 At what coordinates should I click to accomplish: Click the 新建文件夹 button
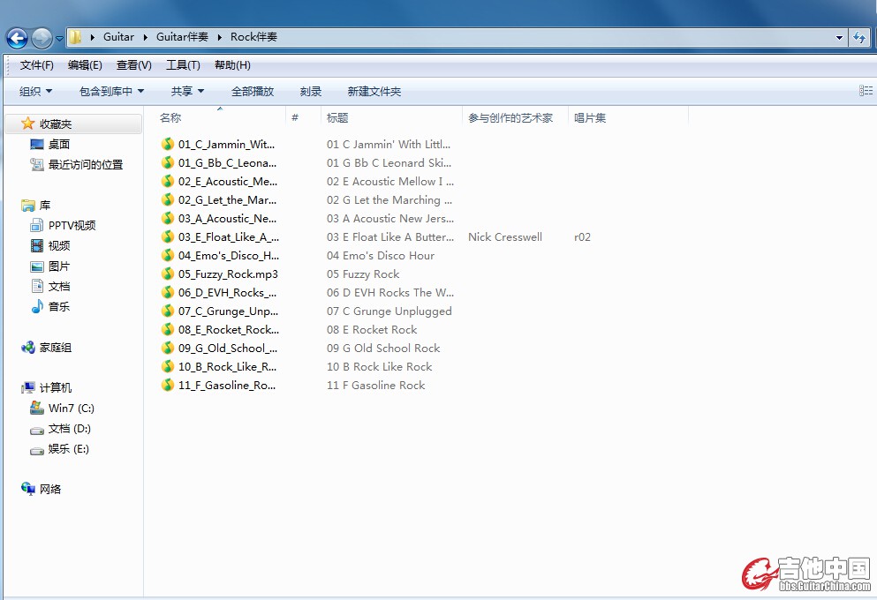pos(374,91)
